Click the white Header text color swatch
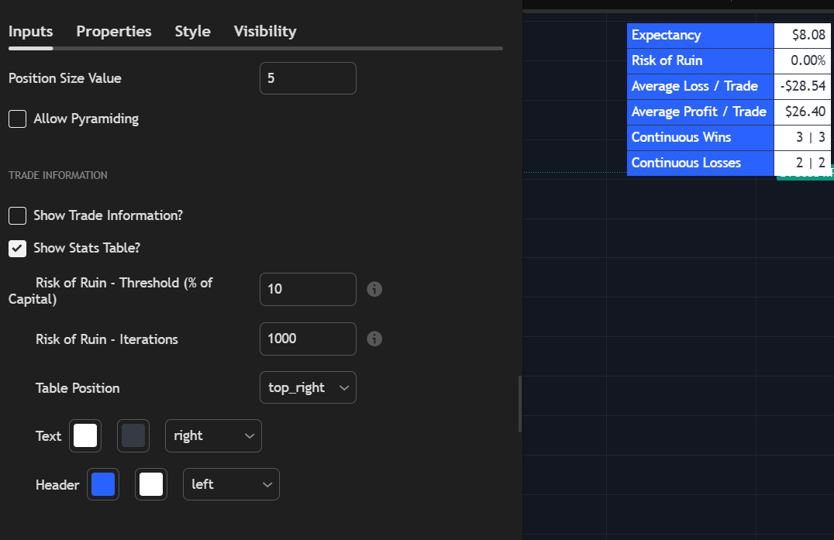 [151, 484]
